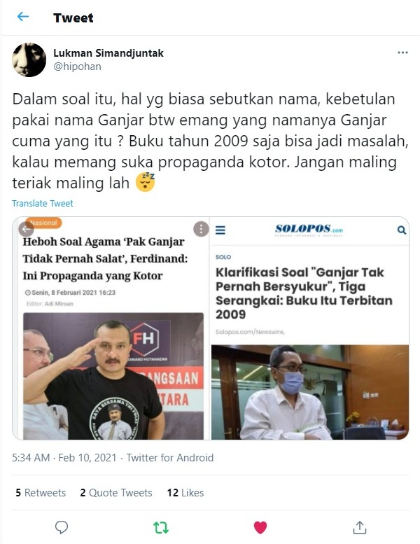This screenshot has height=544, width=420.
Task: Toggle the green retweet icon
Action: [161, 528]
